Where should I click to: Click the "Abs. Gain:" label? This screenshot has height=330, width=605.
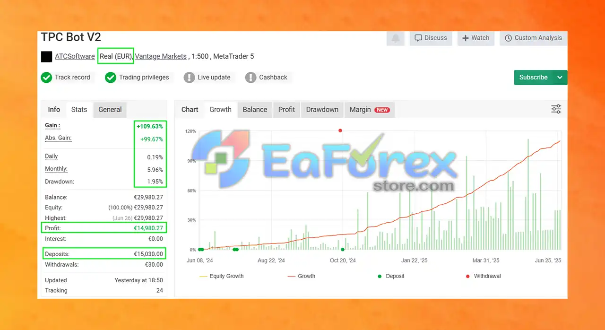click(x=58, y=138)
